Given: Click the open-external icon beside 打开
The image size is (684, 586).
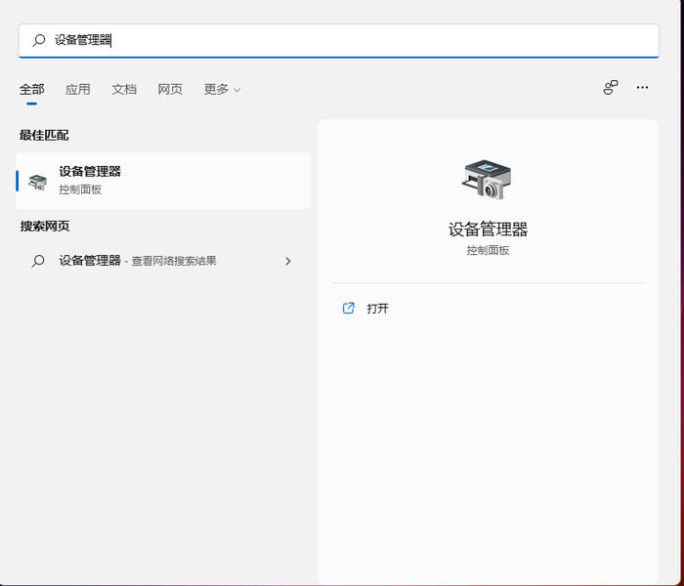Looking at the screenshot, I should [349, 308].
